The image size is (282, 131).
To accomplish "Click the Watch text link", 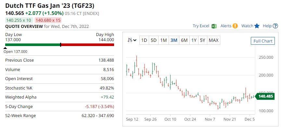I will click(x=247, y=26).
